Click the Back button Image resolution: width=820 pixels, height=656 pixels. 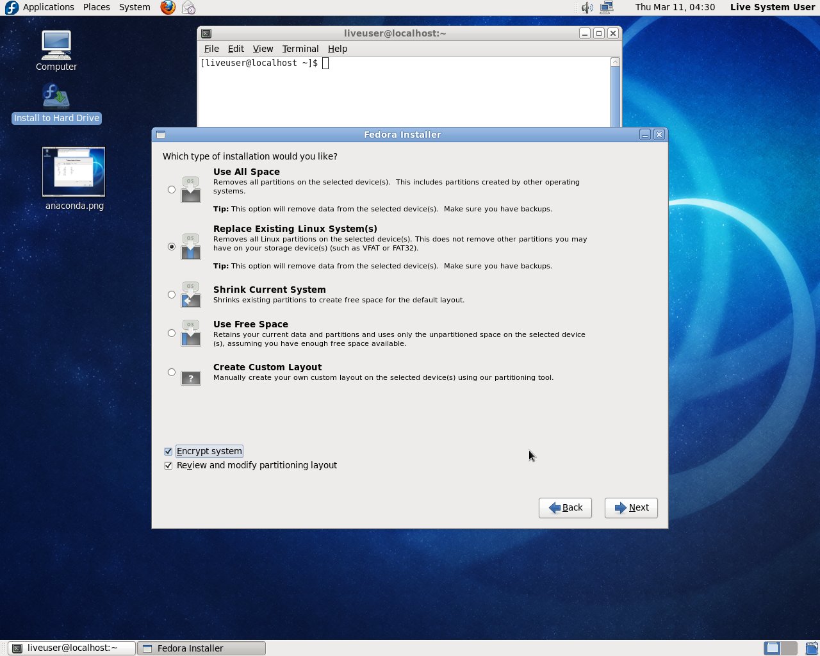565,508
